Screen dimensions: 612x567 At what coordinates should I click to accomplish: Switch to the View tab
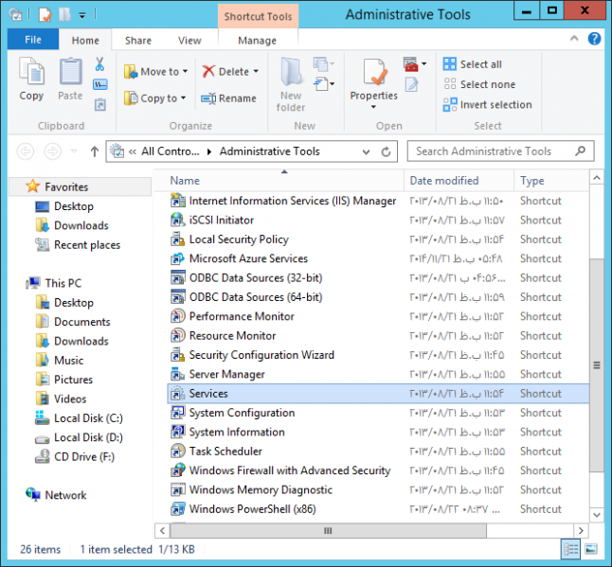click(x=189, y=40)
